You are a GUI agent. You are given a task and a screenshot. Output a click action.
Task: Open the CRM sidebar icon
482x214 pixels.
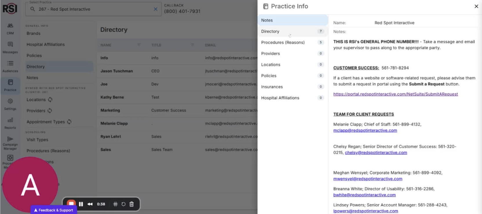10,28
